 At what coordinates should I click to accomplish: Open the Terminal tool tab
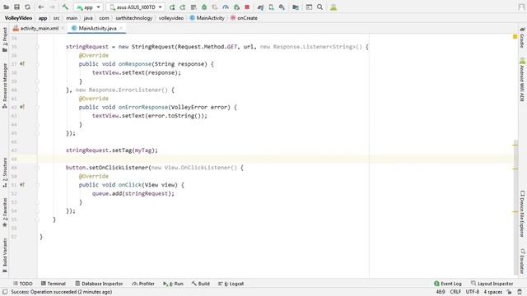point(53,284)
